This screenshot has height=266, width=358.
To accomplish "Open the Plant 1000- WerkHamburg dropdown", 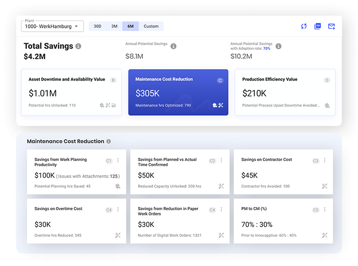I will coord(52,26).
